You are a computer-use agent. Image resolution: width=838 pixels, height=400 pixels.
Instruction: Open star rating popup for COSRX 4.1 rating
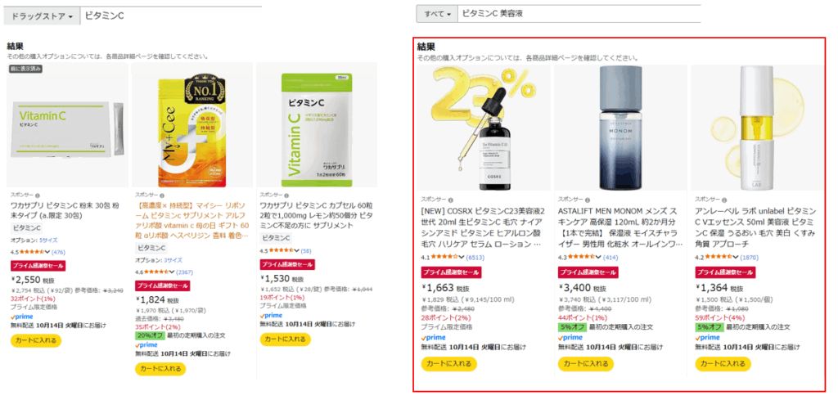point(462,258)
